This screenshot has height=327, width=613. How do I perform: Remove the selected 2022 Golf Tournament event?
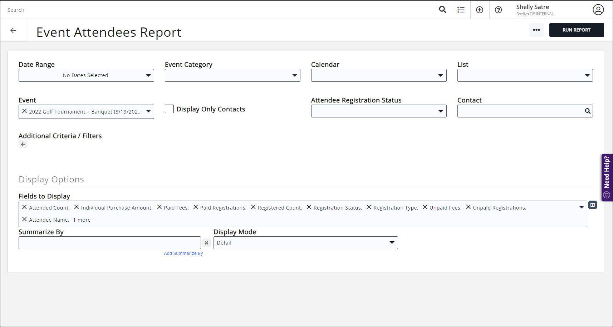click(x=24, y=111)
